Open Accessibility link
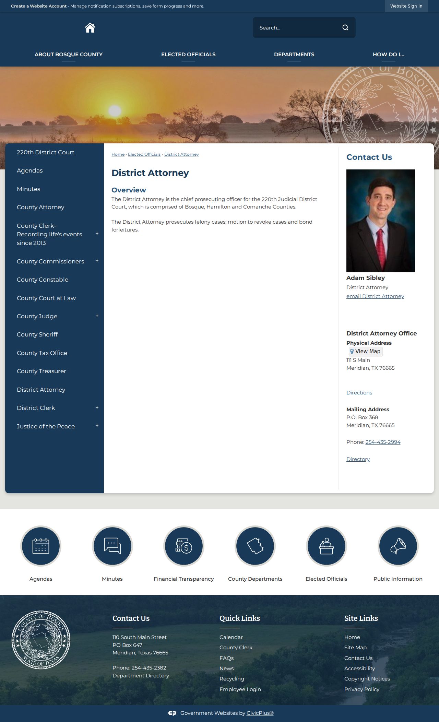Viewport: 439px width, 722px height. [359, 668]
